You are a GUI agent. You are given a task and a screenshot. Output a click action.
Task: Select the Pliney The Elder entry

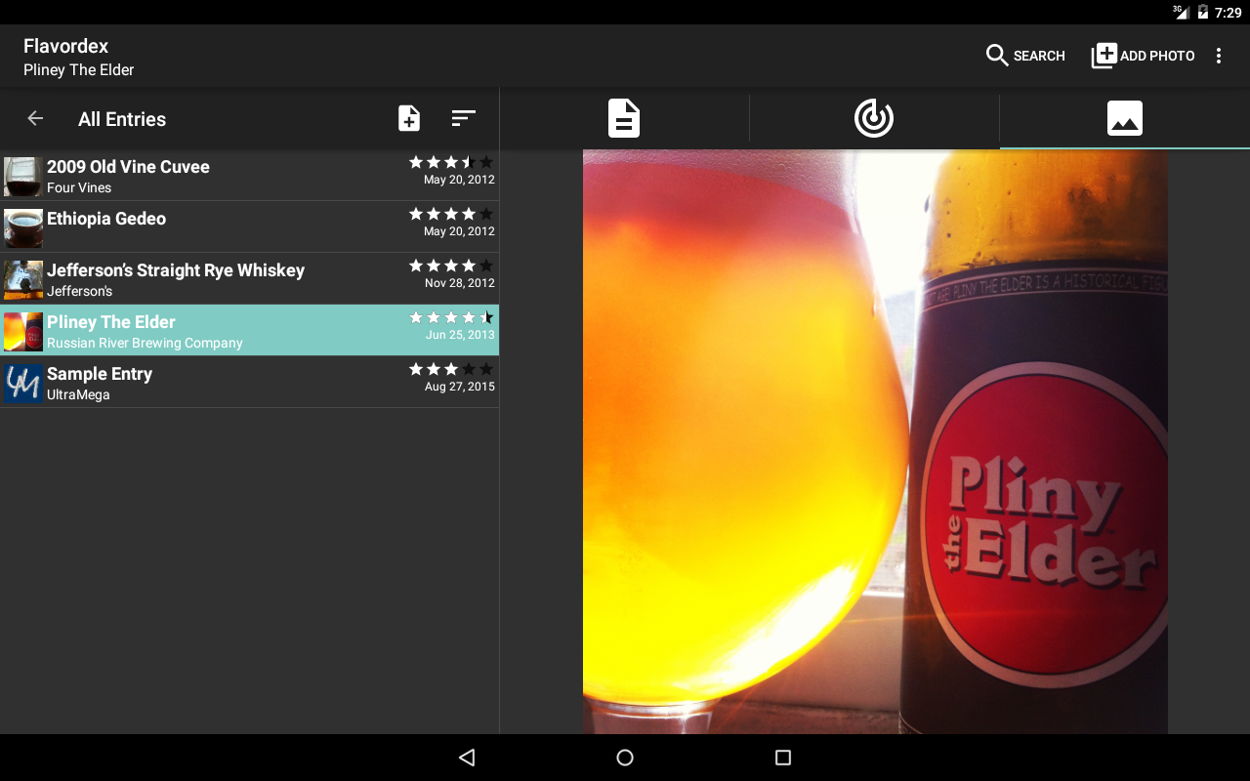click(x=225, y=331)
